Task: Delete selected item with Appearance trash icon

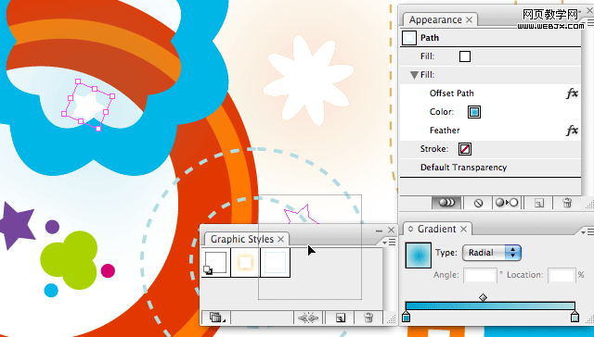Action: [x=567, y=203]
